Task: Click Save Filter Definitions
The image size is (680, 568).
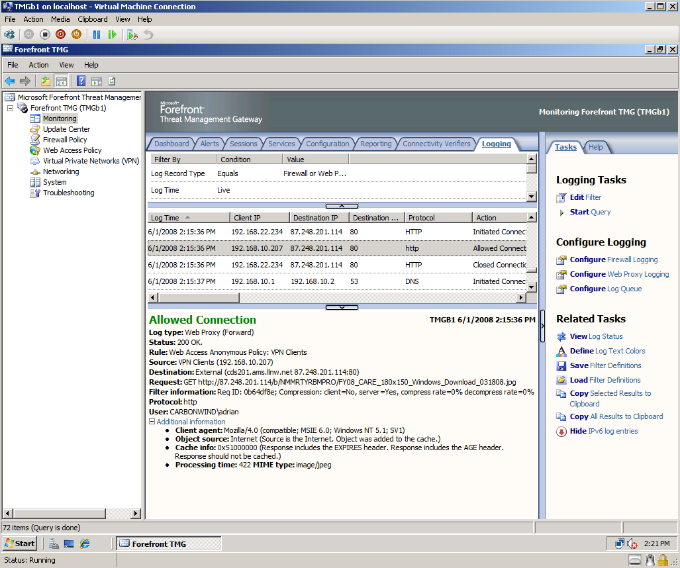Action: (605, 365)
